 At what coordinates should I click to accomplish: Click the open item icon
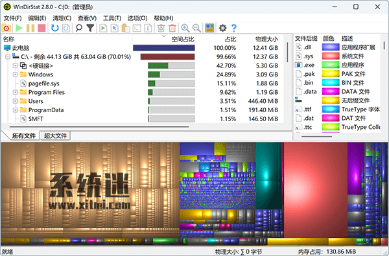(103, 28)
